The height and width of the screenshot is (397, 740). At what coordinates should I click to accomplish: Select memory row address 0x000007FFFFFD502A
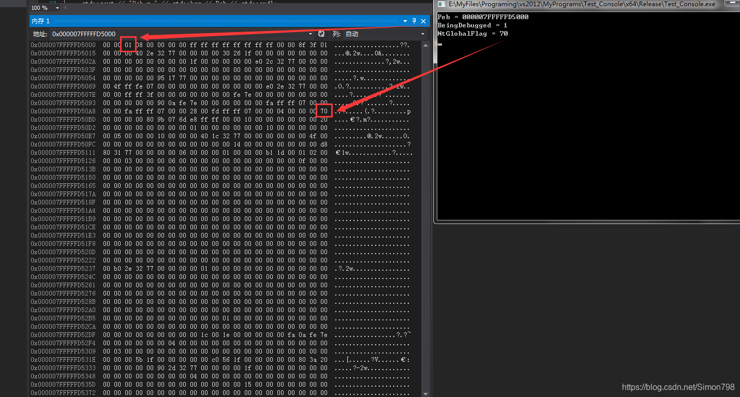pos(63,62)
